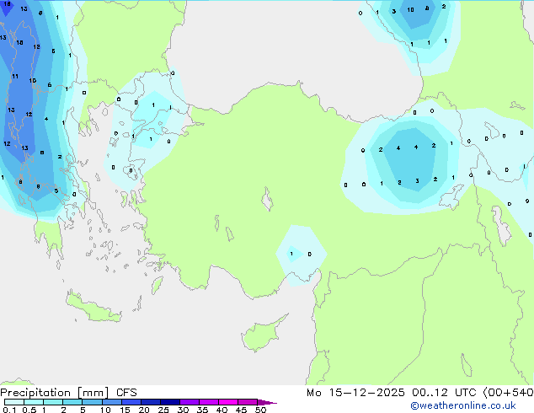Click the '20' scale label under legend
The height and width of the screenshot is (413, 534).
[144, 410]
